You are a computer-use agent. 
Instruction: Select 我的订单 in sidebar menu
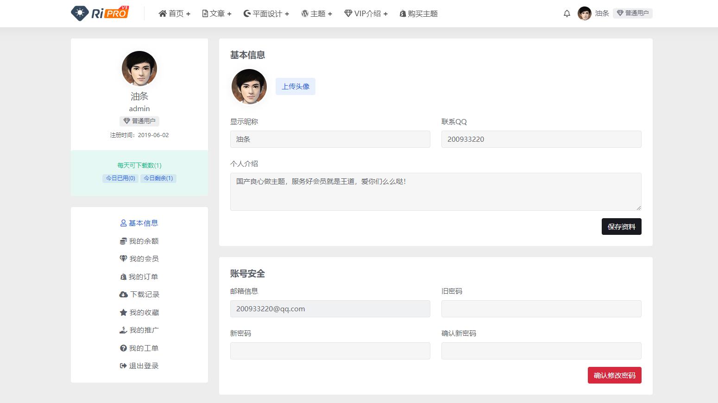139,277
